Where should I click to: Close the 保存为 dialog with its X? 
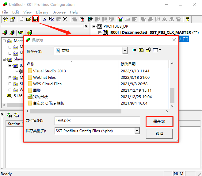point(174,40)
